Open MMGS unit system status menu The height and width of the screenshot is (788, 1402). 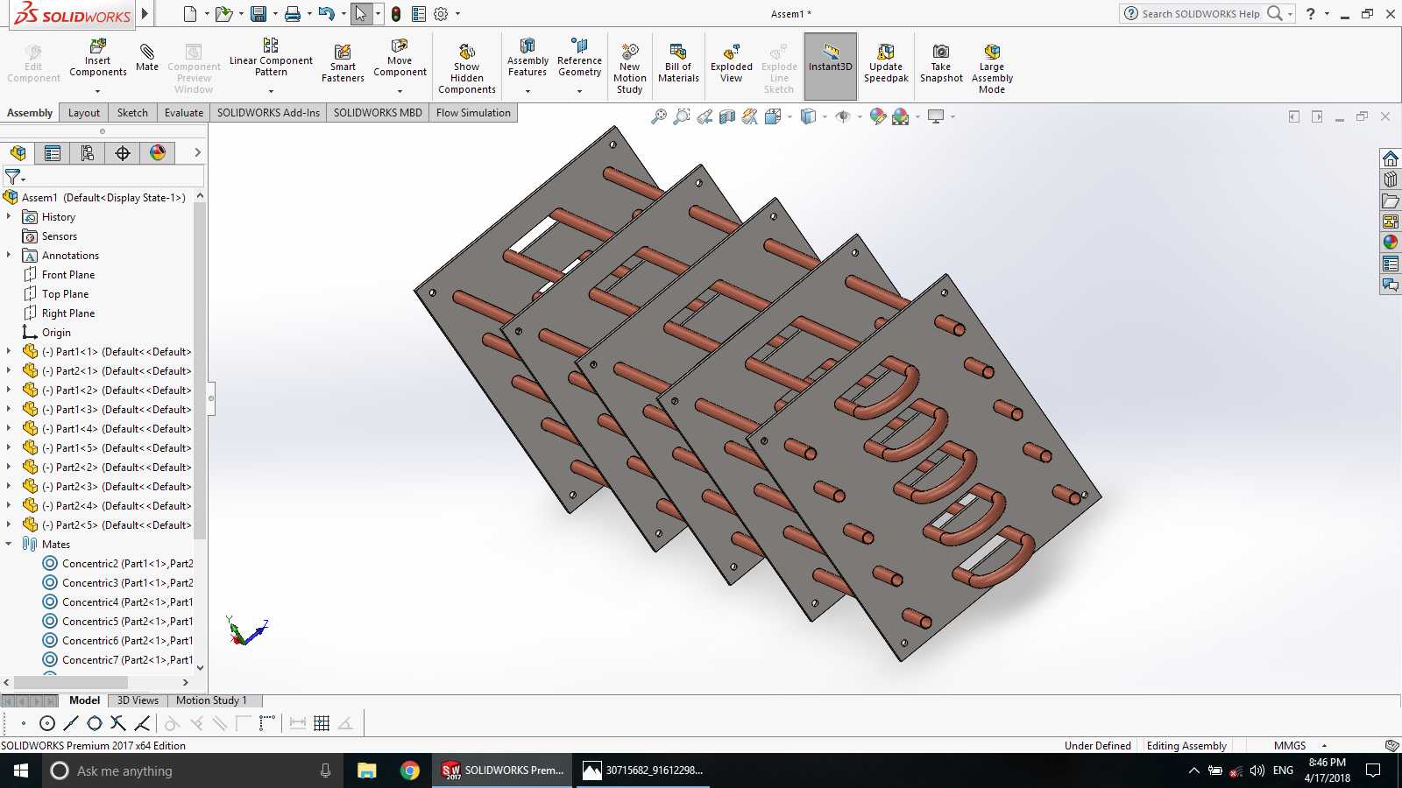point(1300,745)
